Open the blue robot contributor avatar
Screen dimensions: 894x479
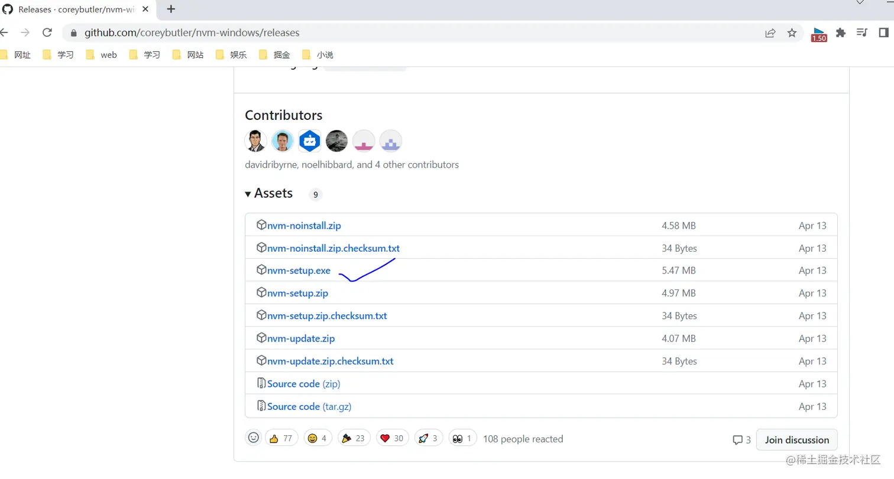(310, 141)
